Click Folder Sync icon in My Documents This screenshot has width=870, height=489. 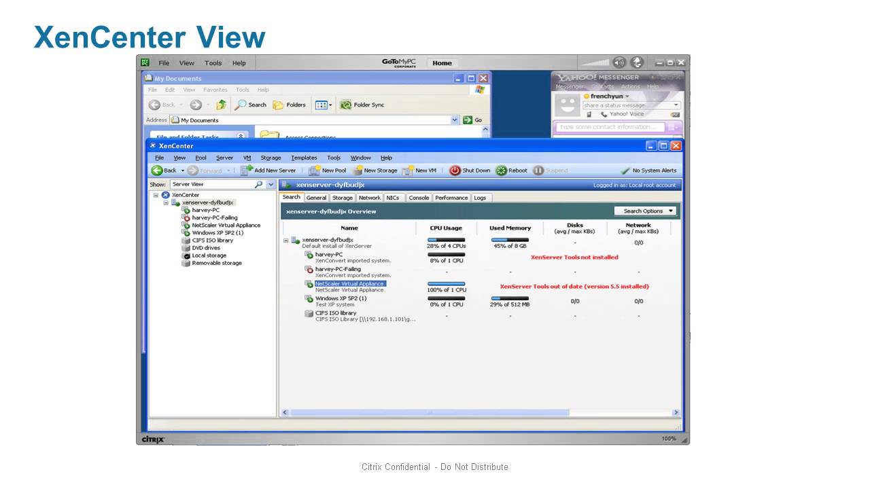click(345, 105)
